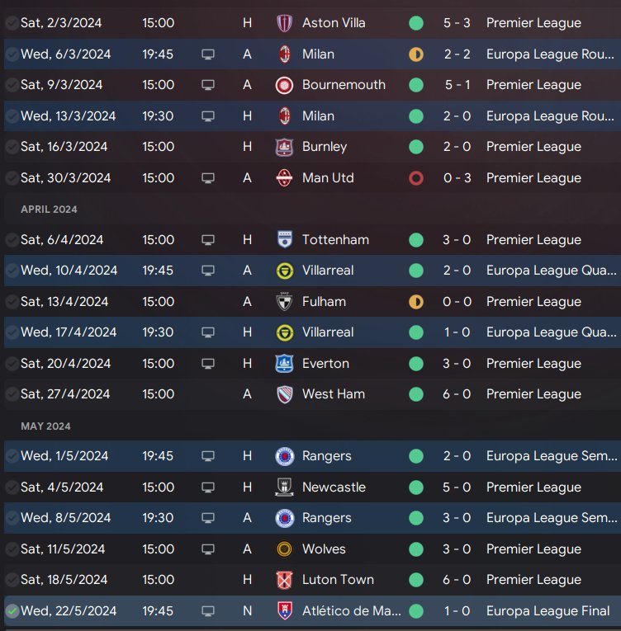Viewport: 621px width, 631px height.
Task: Click the Luton Town club crest
Action: pyautogui.click(x=285, y=580)
